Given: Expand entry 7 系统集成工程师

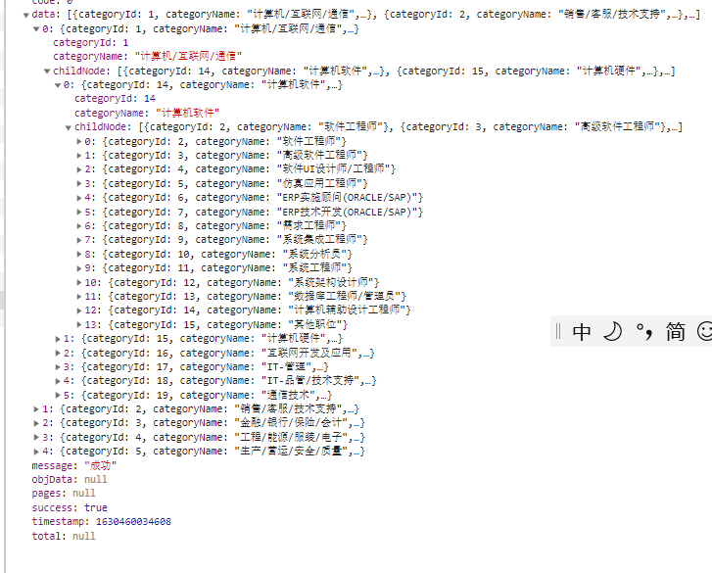Looking at the screenshot, I should [x=79, y=240].
